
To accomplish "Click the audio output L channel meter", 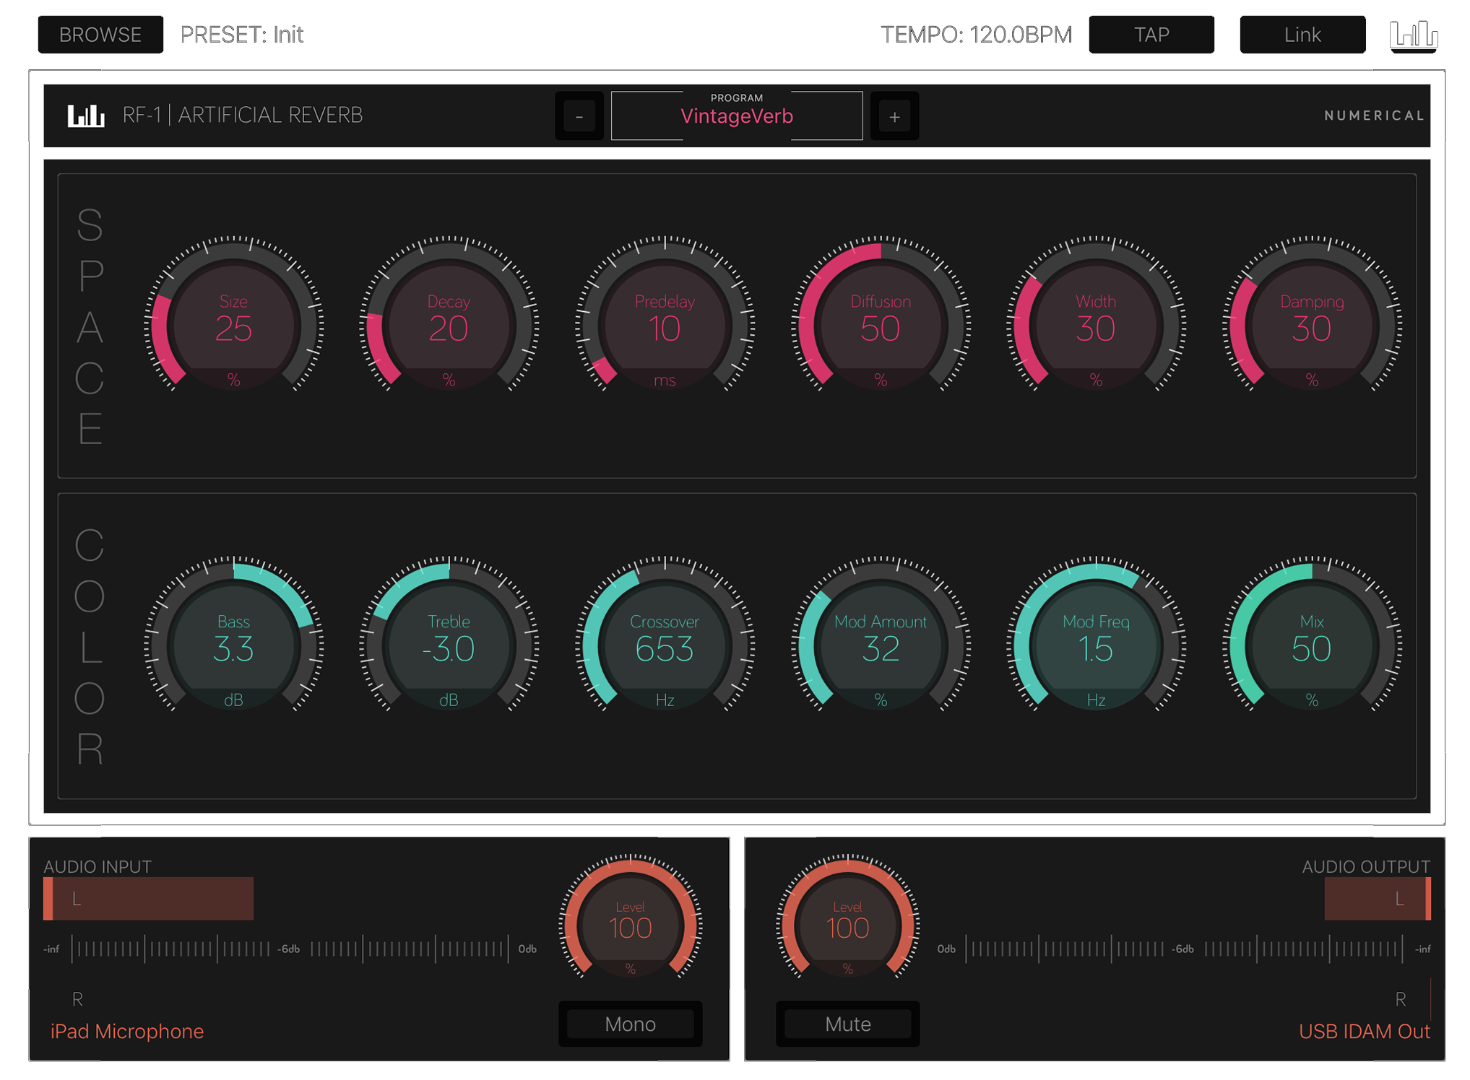I will [x=1378, y=899].
